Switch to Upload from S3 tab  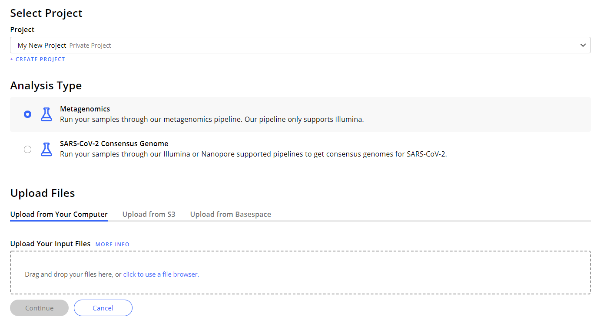pyautogui.click(x=149, y=214)
